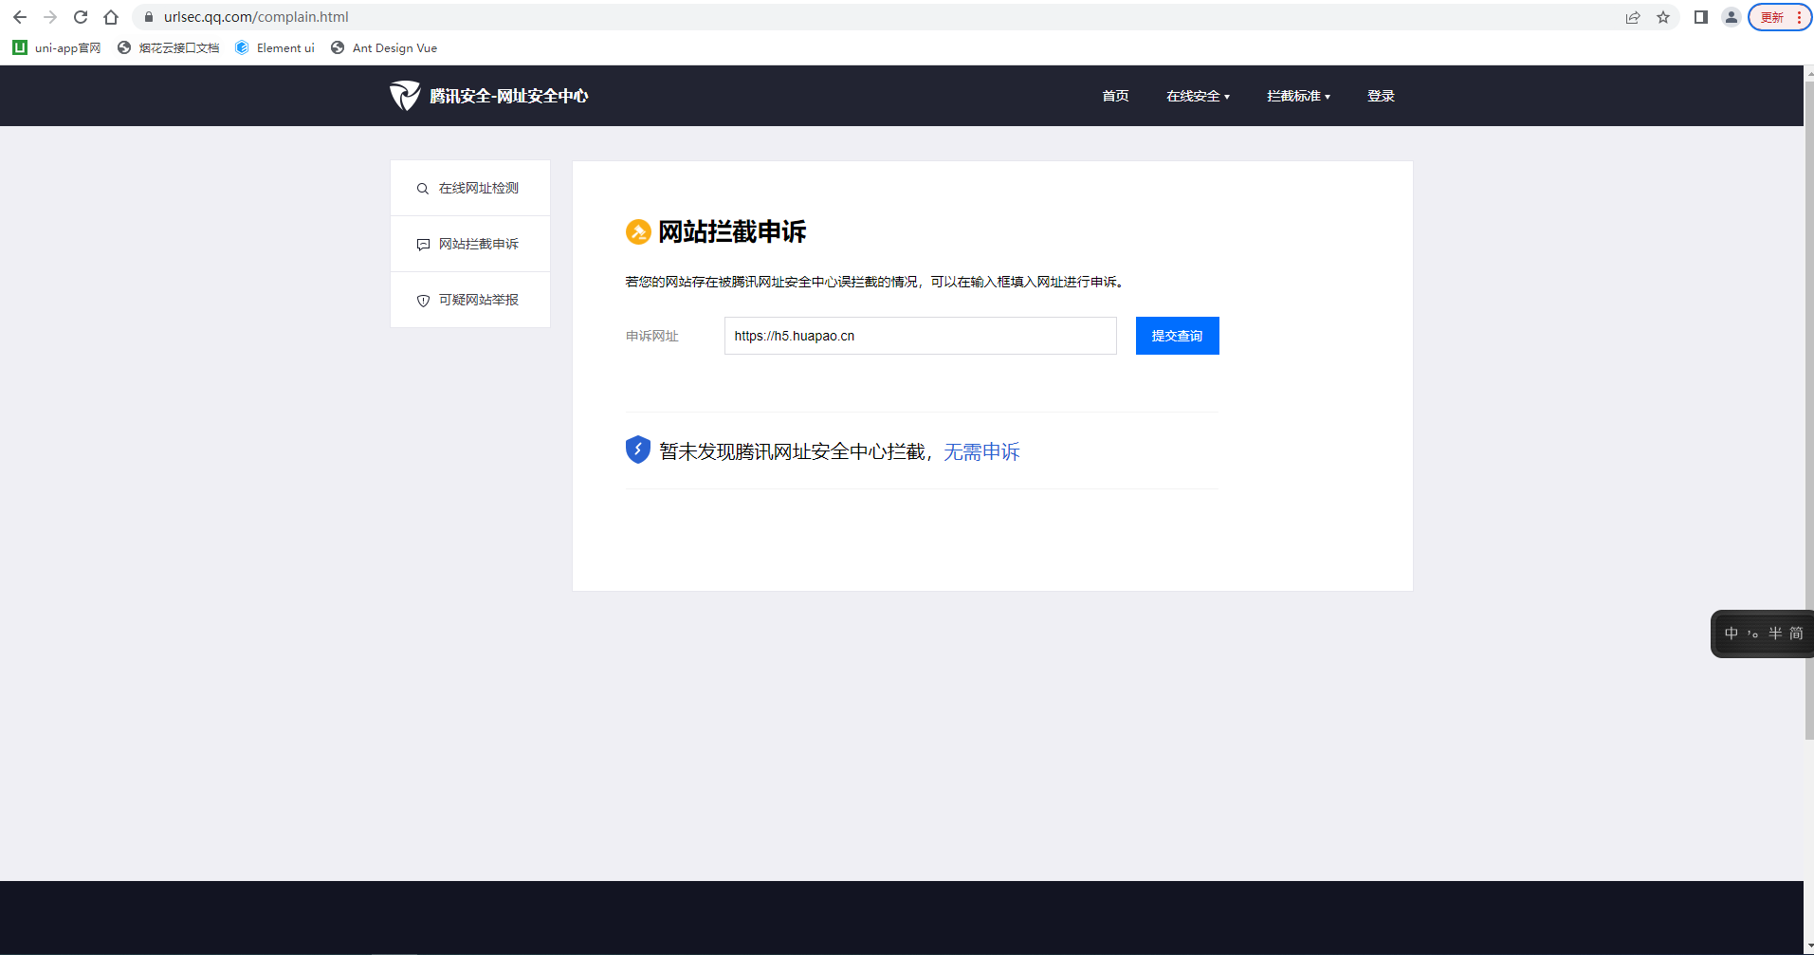Image resolution: width=1814 pixels, height=955 pixels.
Task: Toggle IME punctuation mode button
Action: pyautogui.click(x=1753, y=634)
